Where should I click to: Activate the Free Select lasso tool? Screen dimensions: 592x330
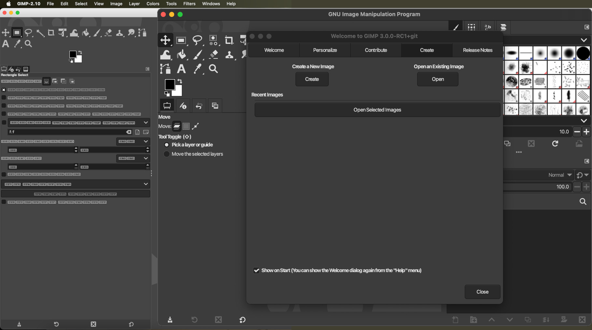197,40
